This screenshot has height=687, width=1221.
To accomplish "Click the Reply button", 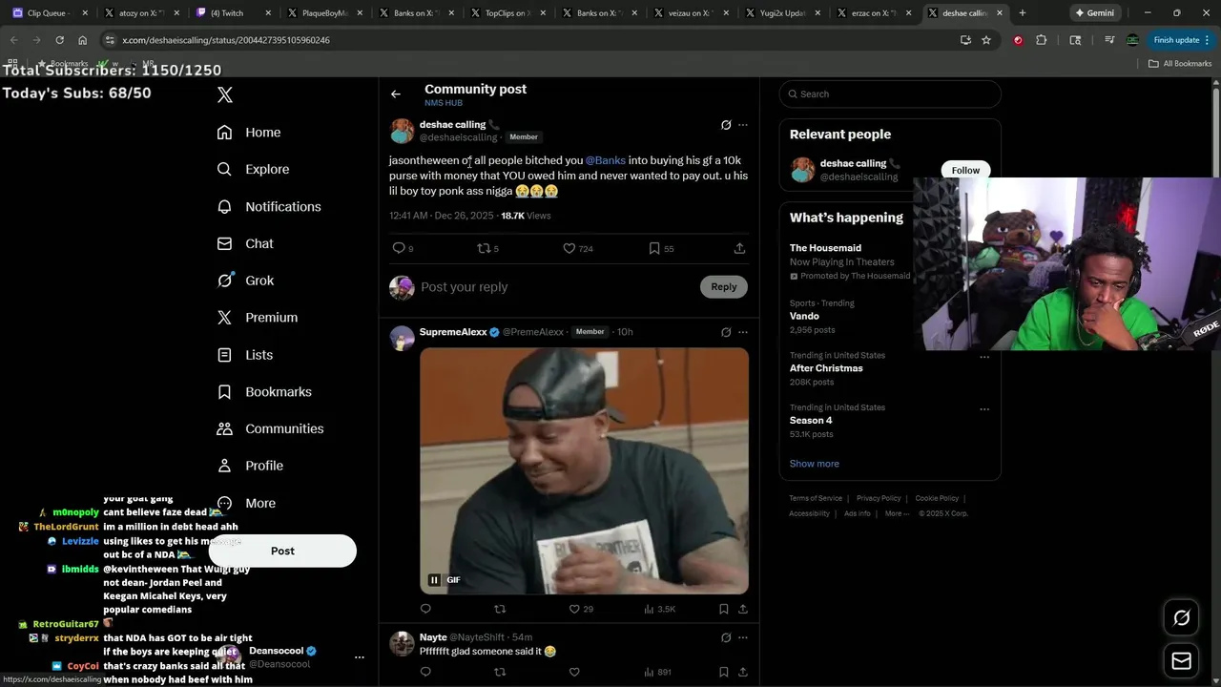I will coord(724,287).
